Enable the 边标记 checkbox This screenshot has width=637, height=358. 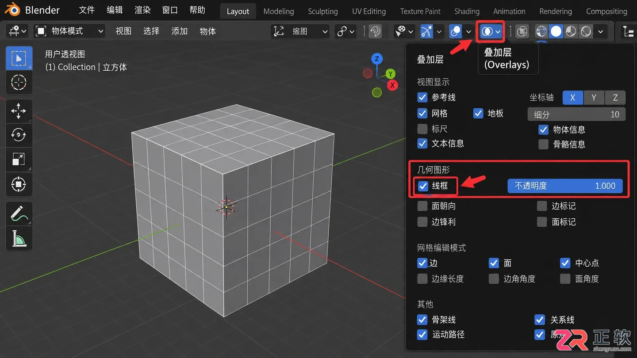(x=542, y=206)
